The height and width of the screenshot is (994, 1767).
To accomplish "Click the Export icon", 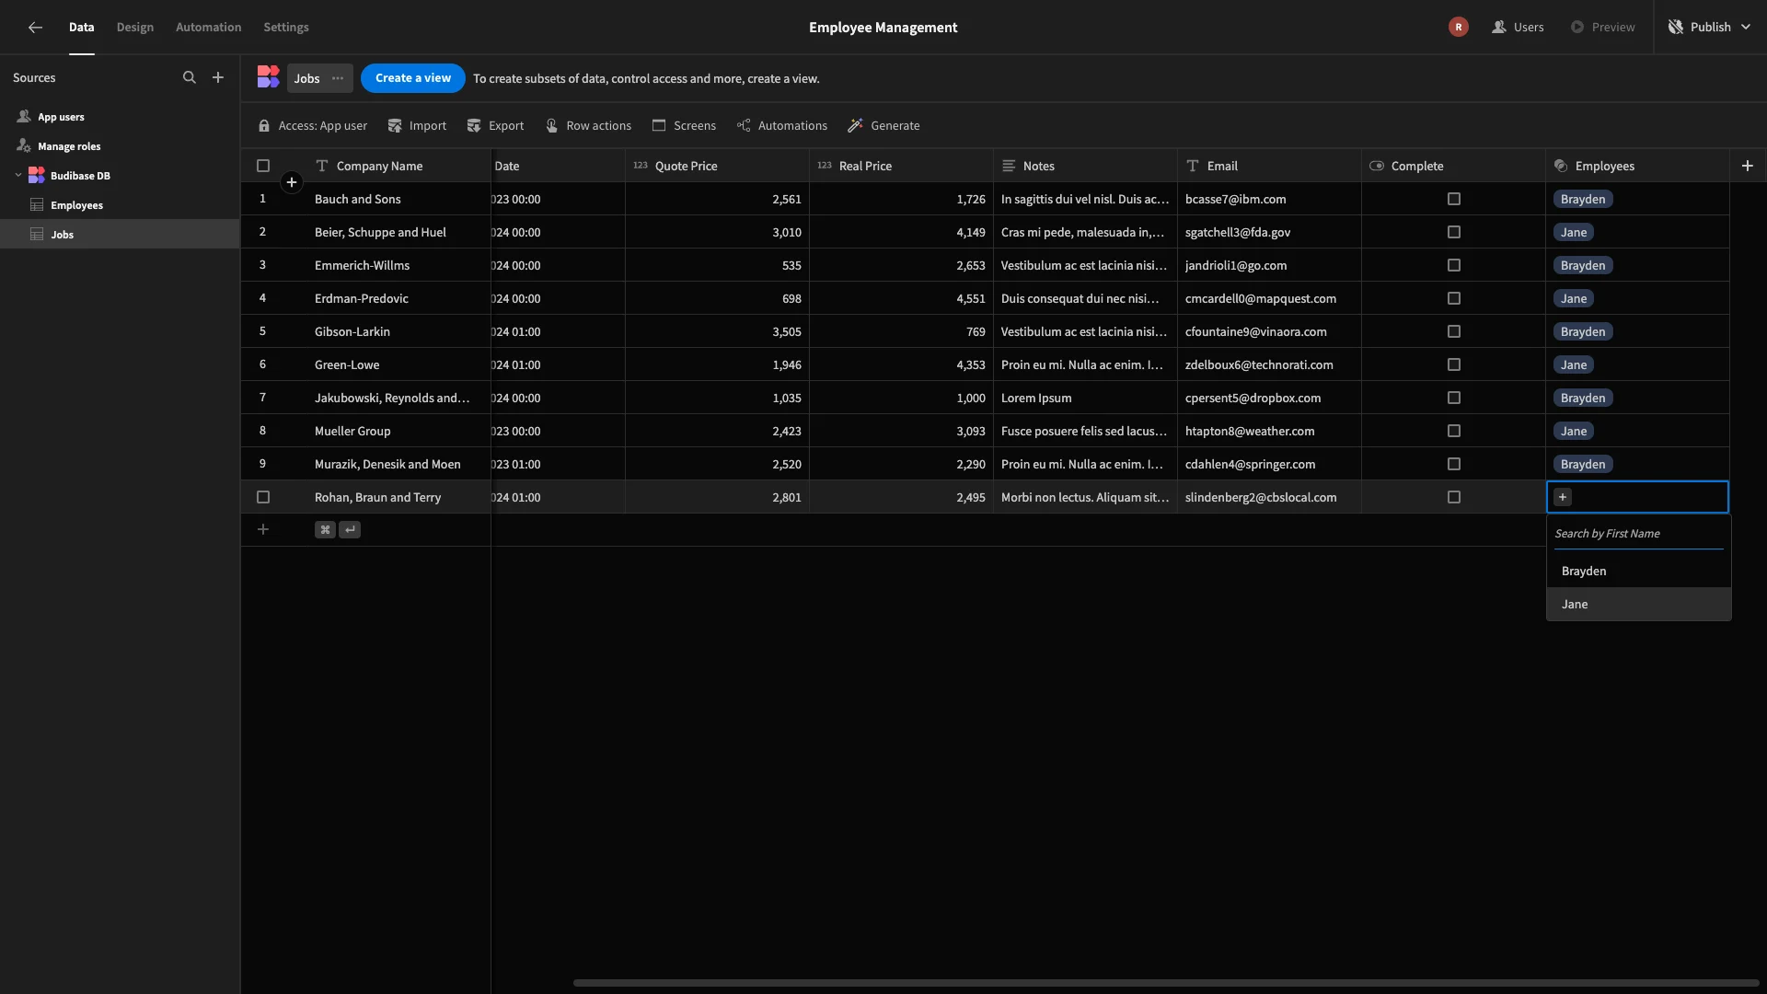I will point(474,126).
